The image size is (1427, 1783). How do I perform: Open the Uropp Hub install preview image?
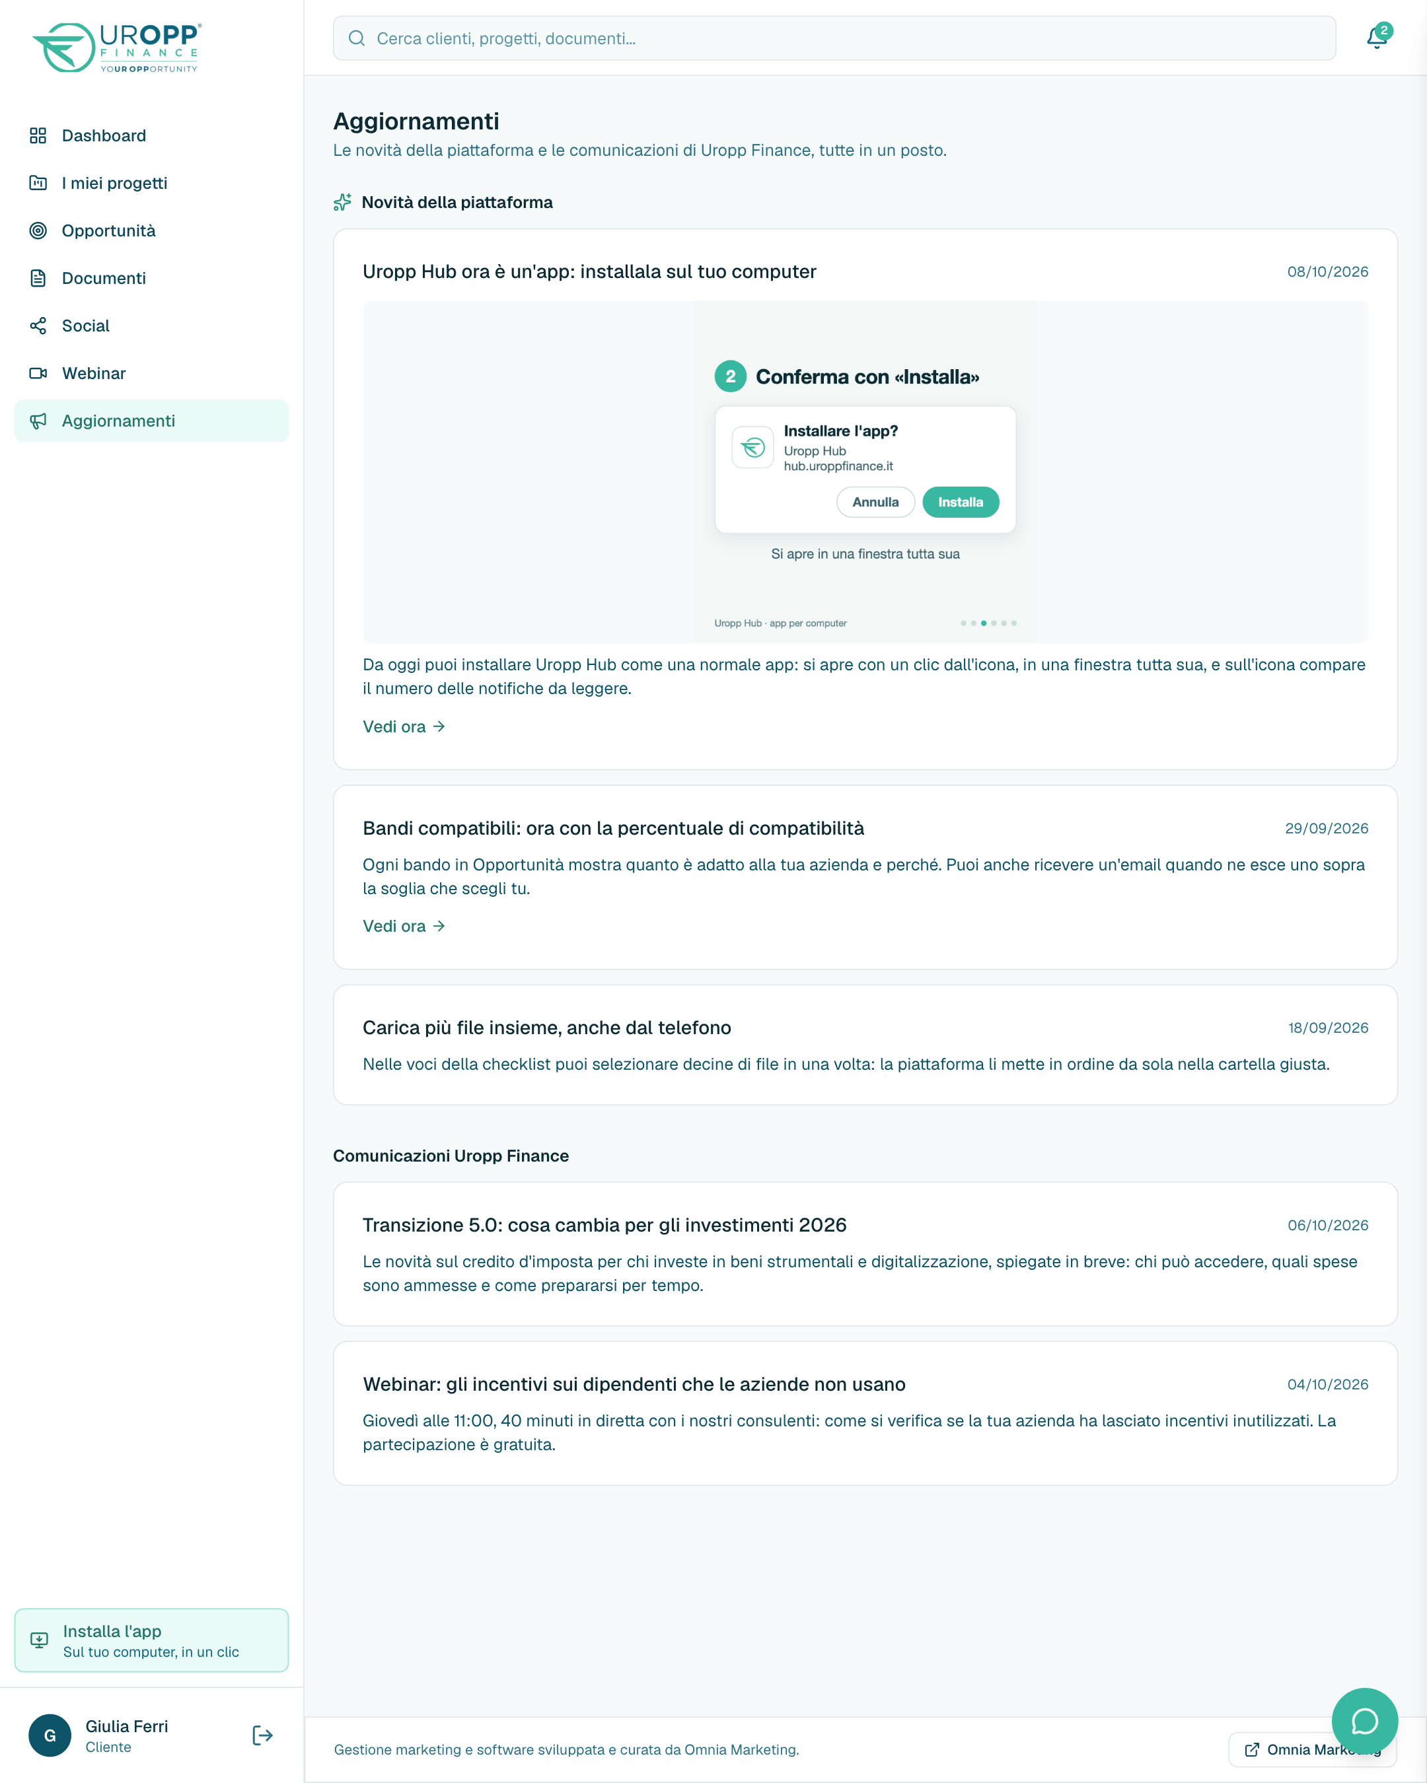coord(865,472)
